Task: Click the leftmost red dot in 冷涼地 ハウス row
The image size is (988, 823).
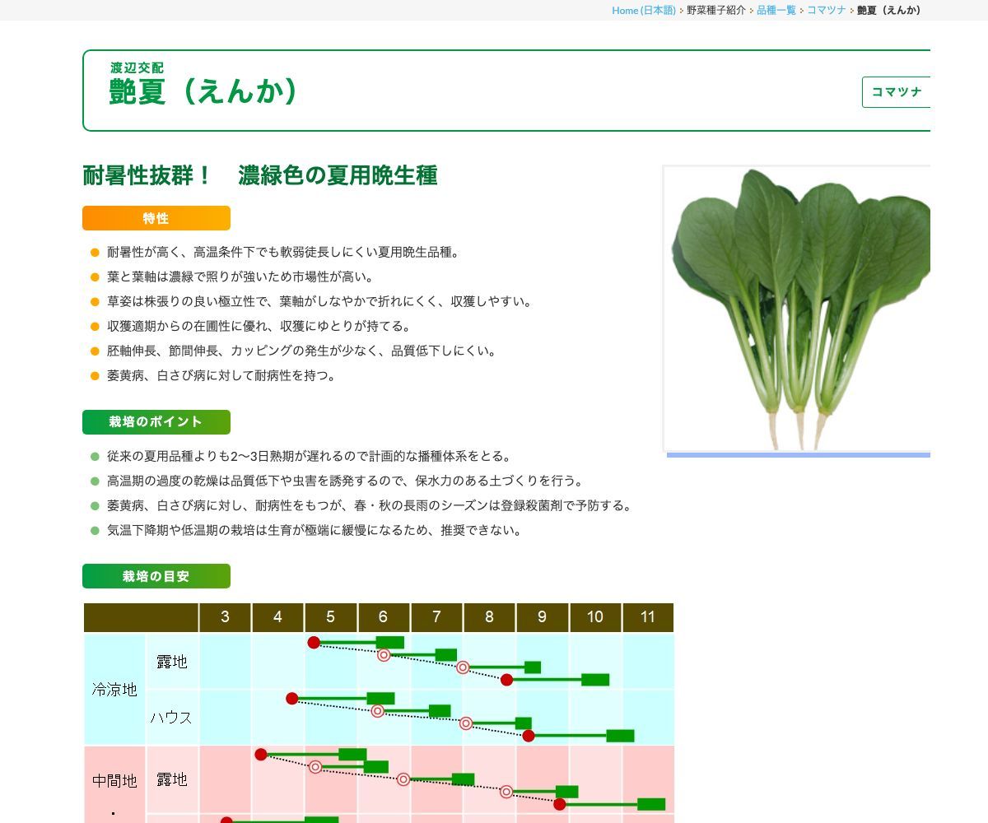Action: (291, 699)
